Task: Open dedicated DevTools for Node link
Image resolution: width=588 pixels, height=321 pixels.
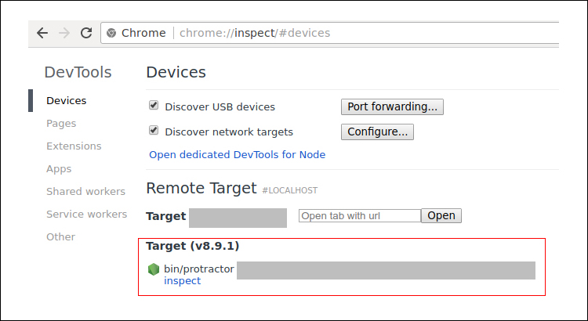Action: [238, 155]
